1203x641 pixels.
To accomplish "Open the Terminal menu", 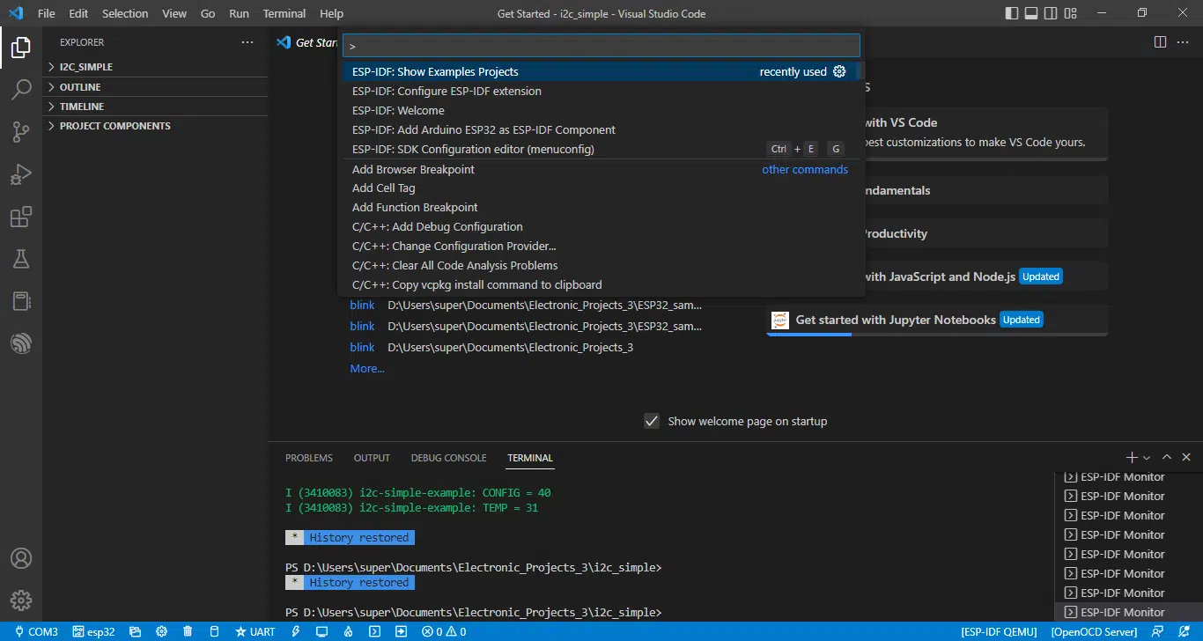I will coord(284,13).
